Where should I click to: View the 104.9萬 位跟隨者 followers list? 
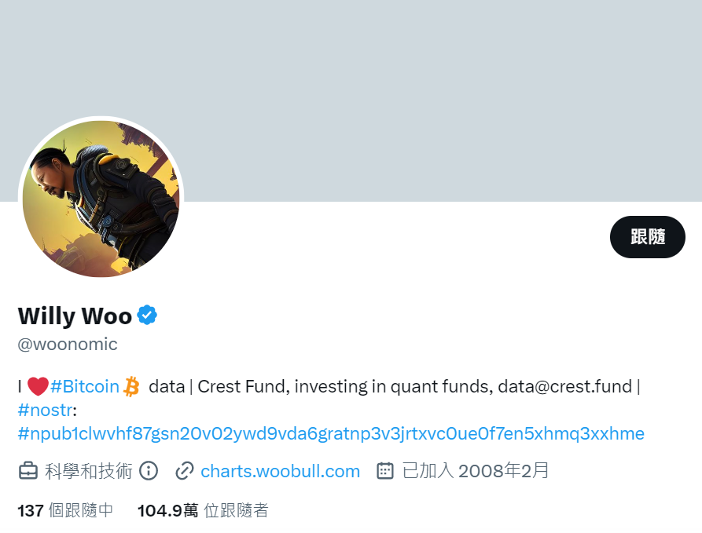(203, 510)
